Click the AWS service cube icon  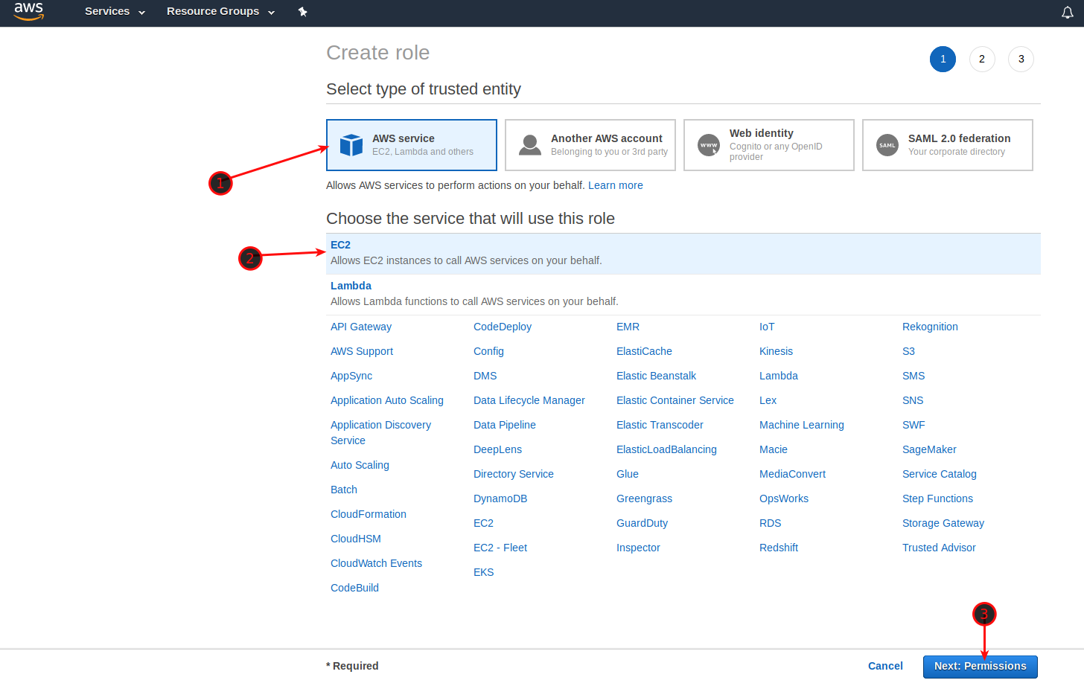(351, 145)
